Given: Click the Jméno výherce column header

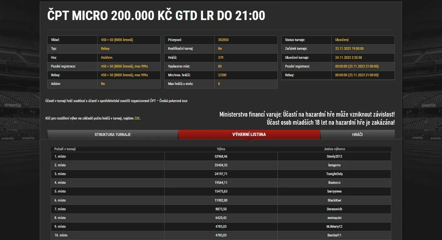Looking at the screenshot, I should [x=334, y=149].
